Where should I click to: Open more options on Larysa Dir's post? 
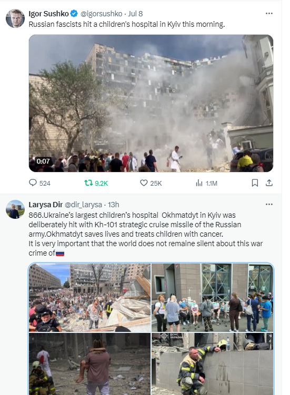pyautogui.click(x=269, y=204)
